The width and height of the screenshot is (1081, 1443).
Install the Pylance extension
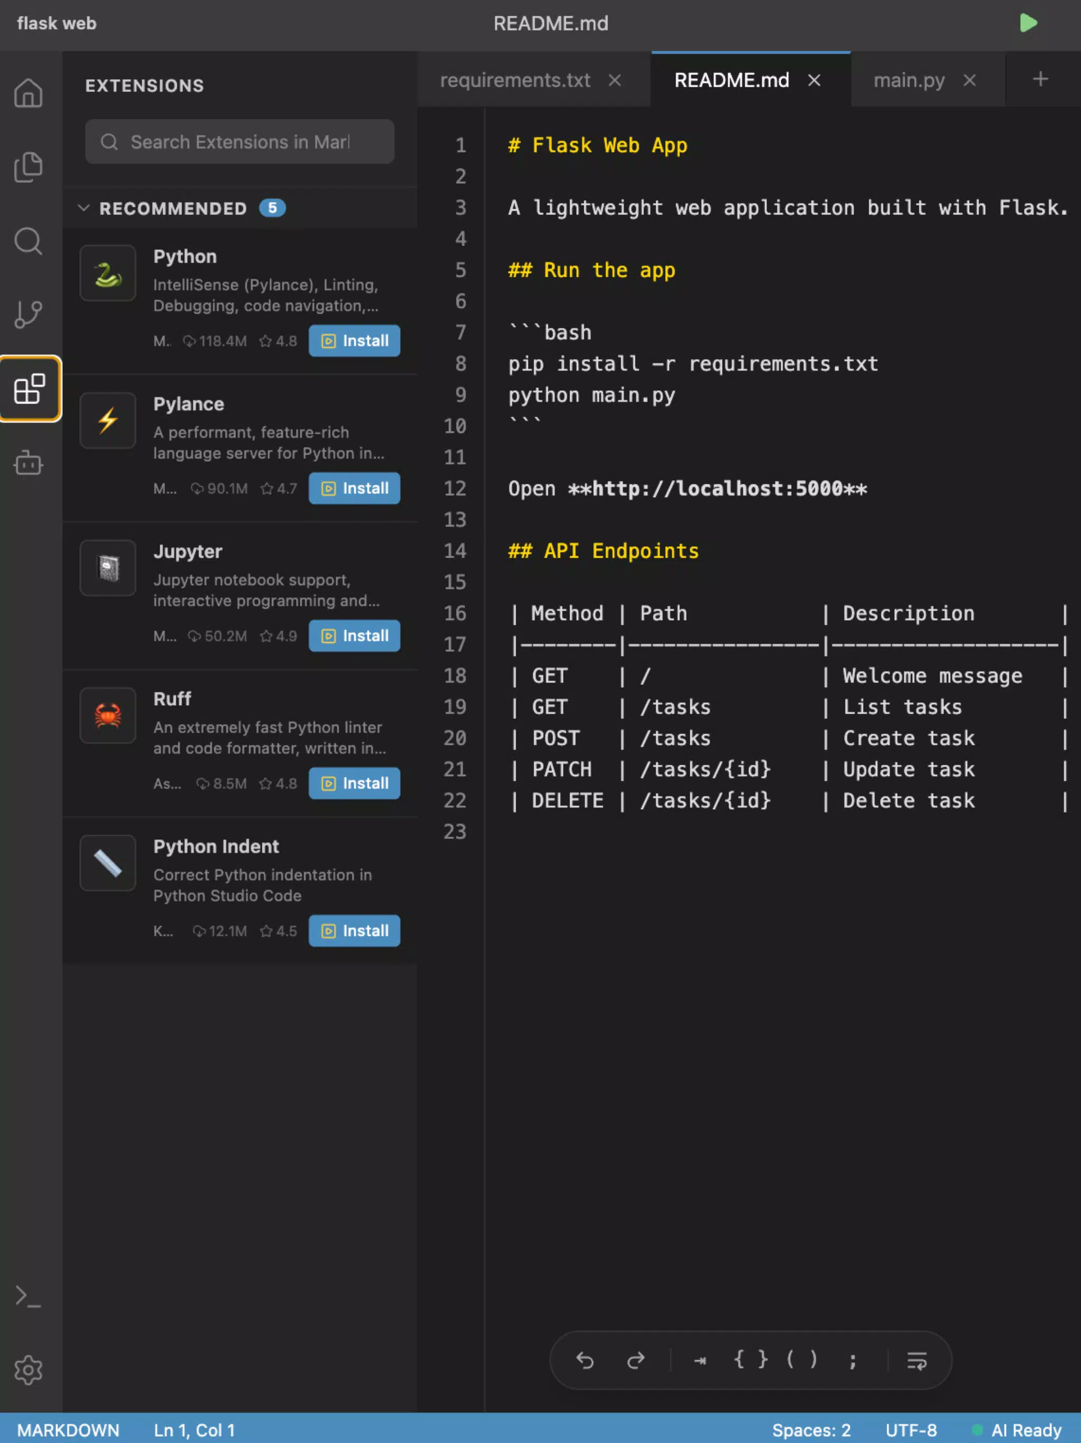click(x=354, y=488)
